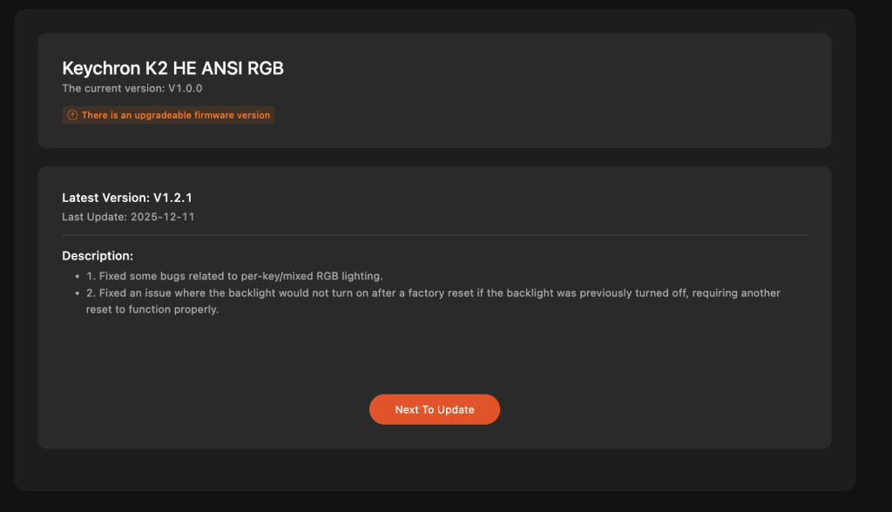Click the Description heading
892x512 pixels.
(98, 256)
